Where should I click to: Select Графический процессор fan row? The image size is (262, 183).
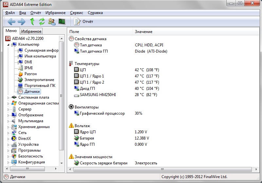[163, 113]
